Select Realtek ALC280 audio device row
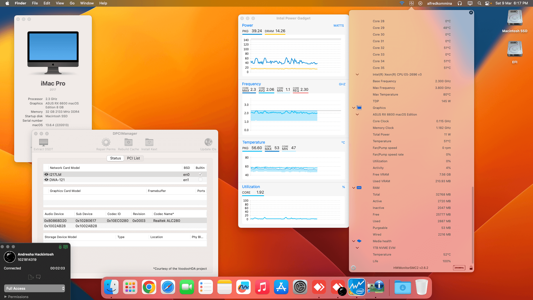This screenshot has width=533, height=300. click(125, 221)
